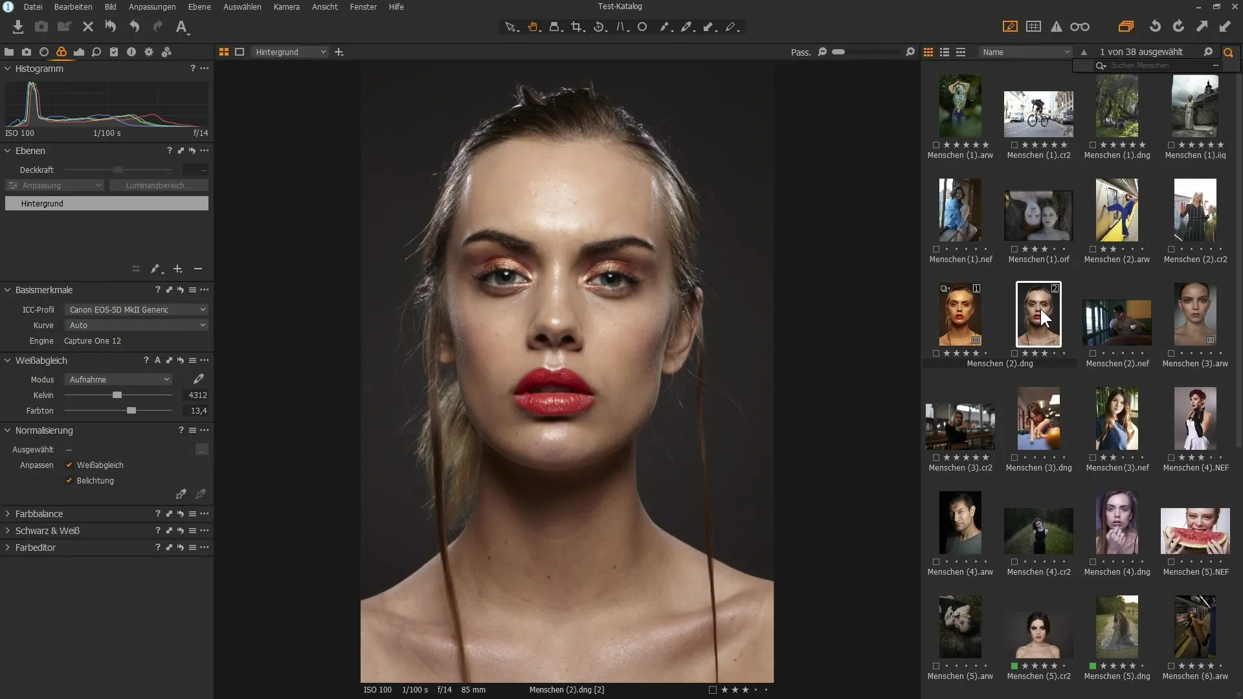Open the Kurve Auto dropdown
The width and height of the screenshot is (1243, 699).
[x=136, y=325]
